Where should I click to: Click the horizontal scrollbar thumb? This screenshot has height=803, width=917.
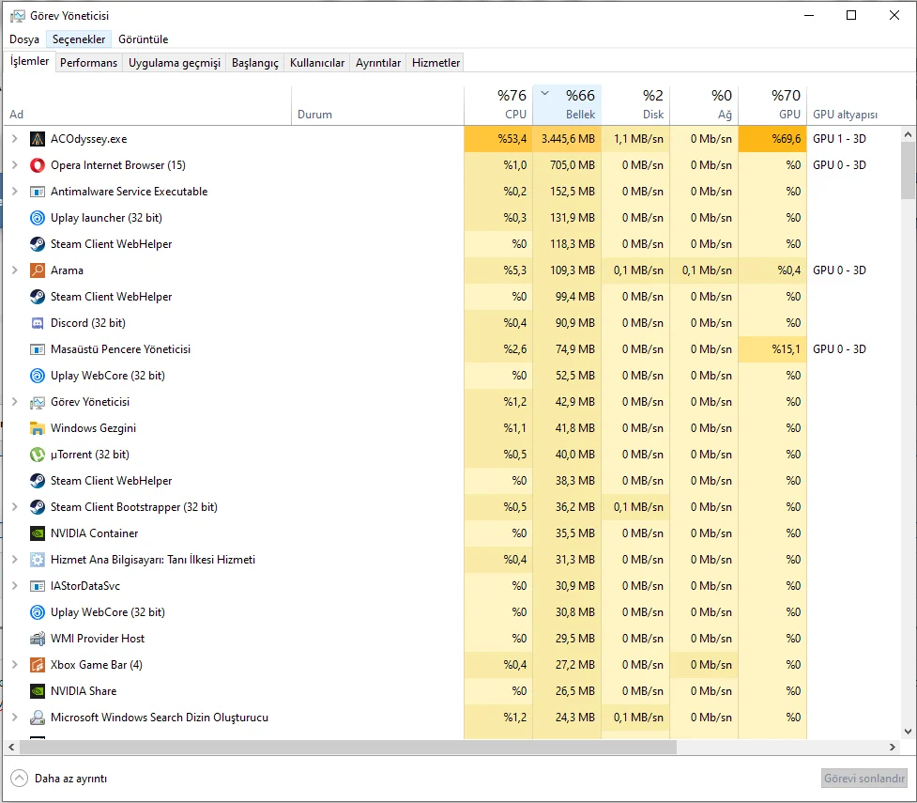pyautogui.click(x=348, y=747)
